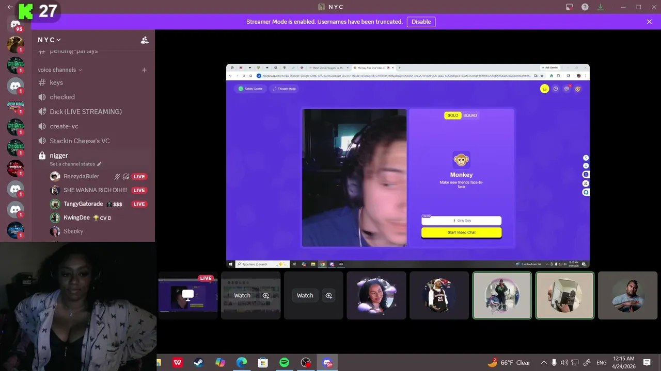Select the basketball jersey 21 avatar tile
The width and height of the screenshot is (661, 371).
coord(439,296)
